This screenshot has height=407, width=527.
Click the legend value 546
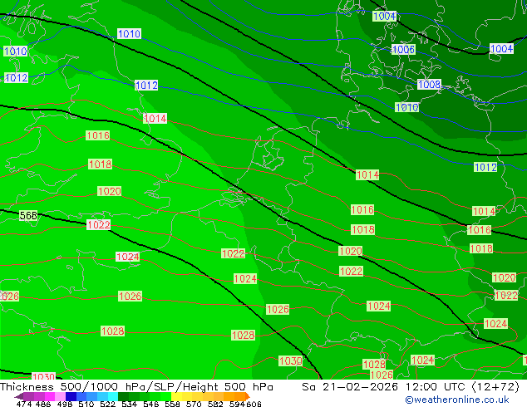(150, 404)
